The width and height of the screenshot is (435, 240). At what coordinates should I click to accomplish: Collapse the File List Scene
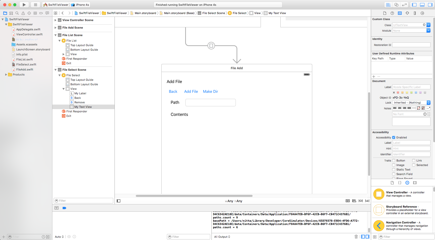56,35
